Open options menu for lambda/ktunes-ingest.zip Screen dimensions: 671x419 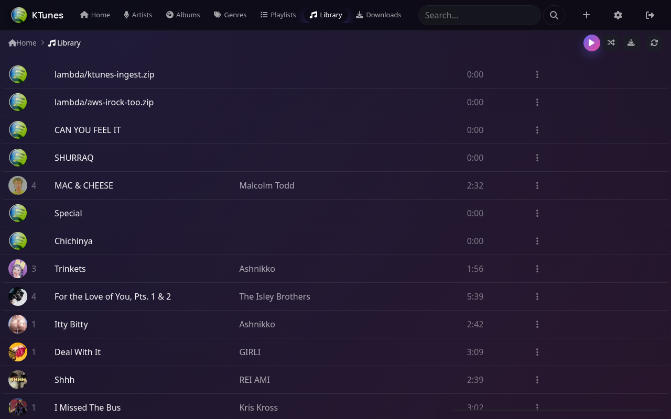coord(537,74)
